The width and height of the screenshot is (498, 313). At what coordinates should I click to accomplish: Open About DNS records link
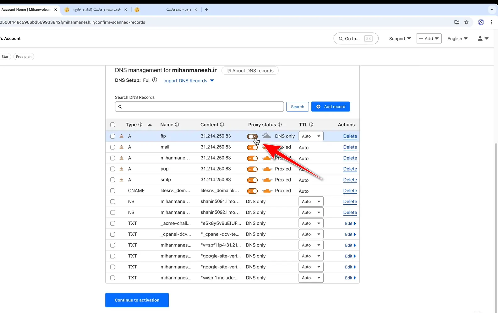[250, 71]
